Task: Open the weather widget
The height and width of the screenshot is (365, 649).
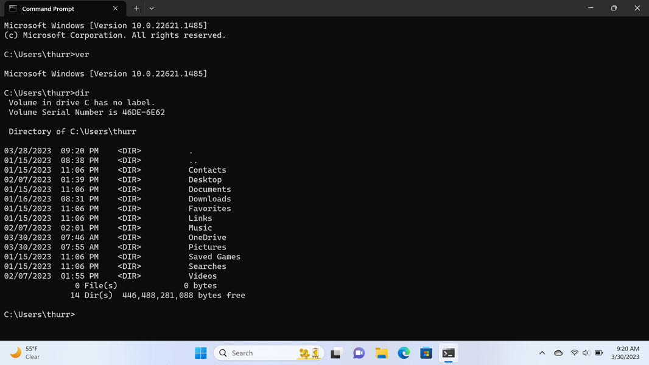Action: pos(24,353)
